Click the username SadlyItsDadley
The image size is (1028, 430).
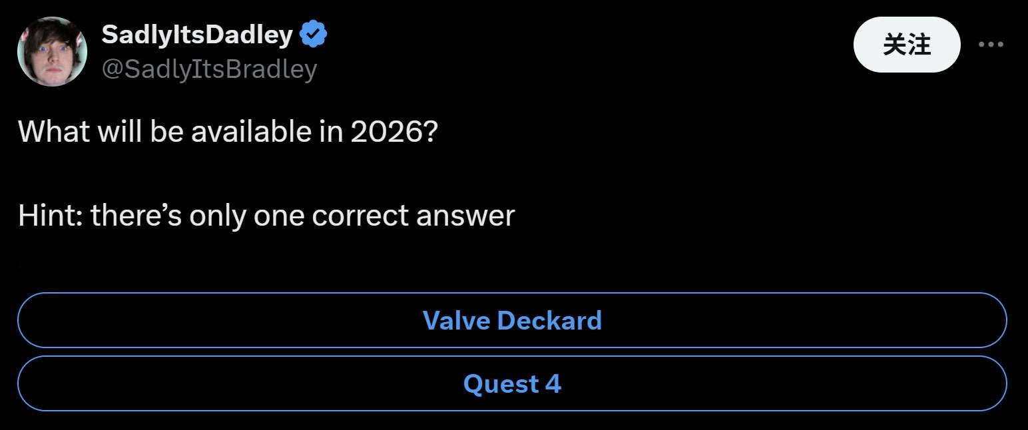pos(196,33)
